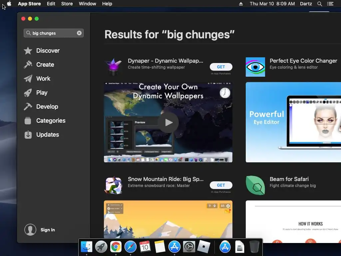Viewport: 341px width, 256px height.
Task: Open the Perfect Eye Color Changer screenshot
Action: [293, 122]
